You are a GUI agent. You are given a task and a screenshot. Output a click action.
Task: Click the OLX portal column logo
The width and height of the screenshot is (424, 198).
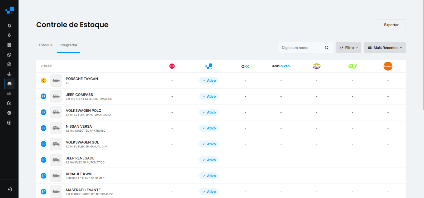point(245,66)
